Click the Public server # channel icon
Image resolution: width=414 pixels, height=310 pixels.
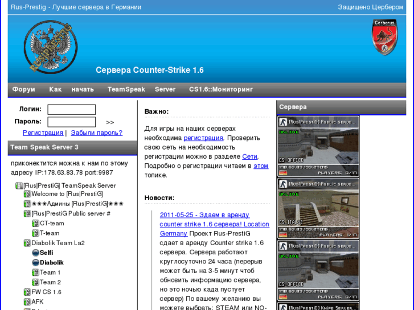point(27,214)
